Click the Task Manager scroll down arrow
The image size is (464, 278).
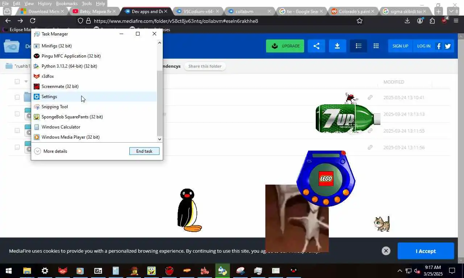tap(159, 139)
